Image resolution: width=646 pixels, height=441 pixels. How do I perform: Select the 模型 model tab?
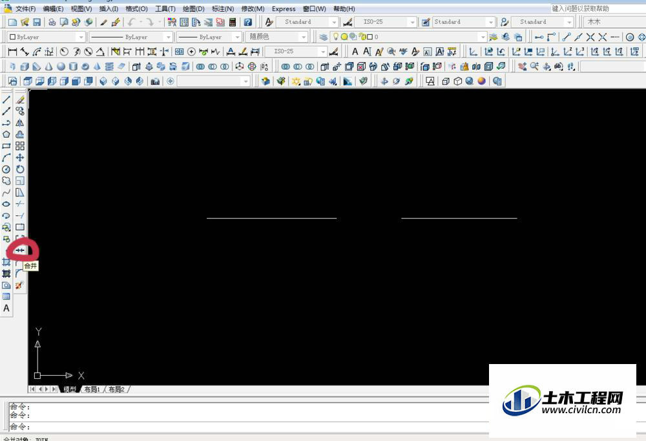click(70, 389)
